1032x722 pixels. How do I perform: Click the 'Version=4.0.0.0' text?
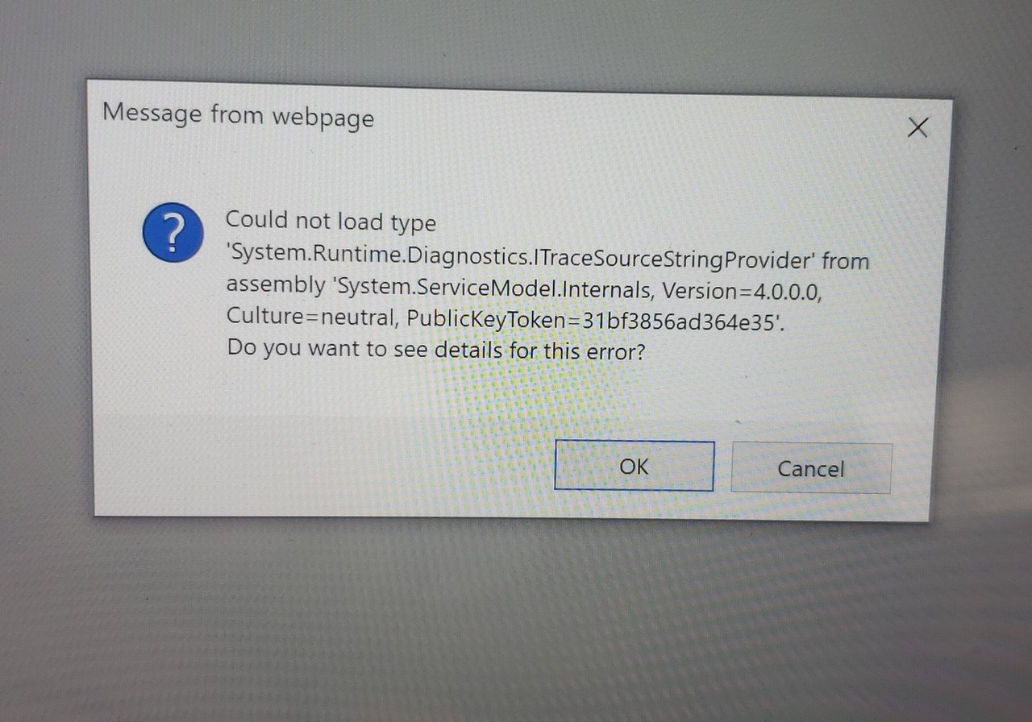pyautogui.click(x=742, y=289)
